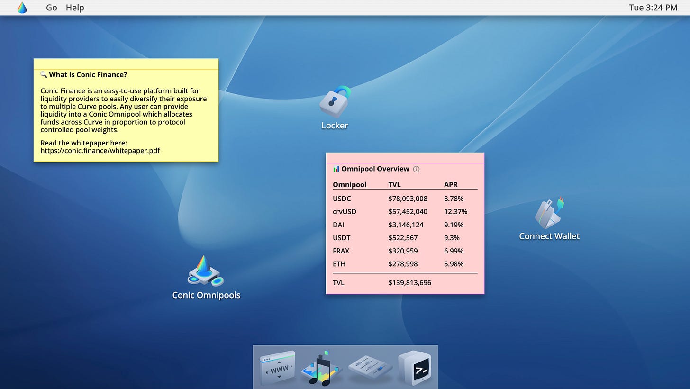Click the 9.19% APR value
Viewport: 690px width, 389px height.
[454, 225]
